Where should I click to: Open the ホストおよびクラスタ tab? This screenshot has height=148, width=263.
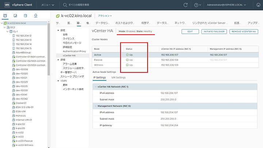pos(125,23)
